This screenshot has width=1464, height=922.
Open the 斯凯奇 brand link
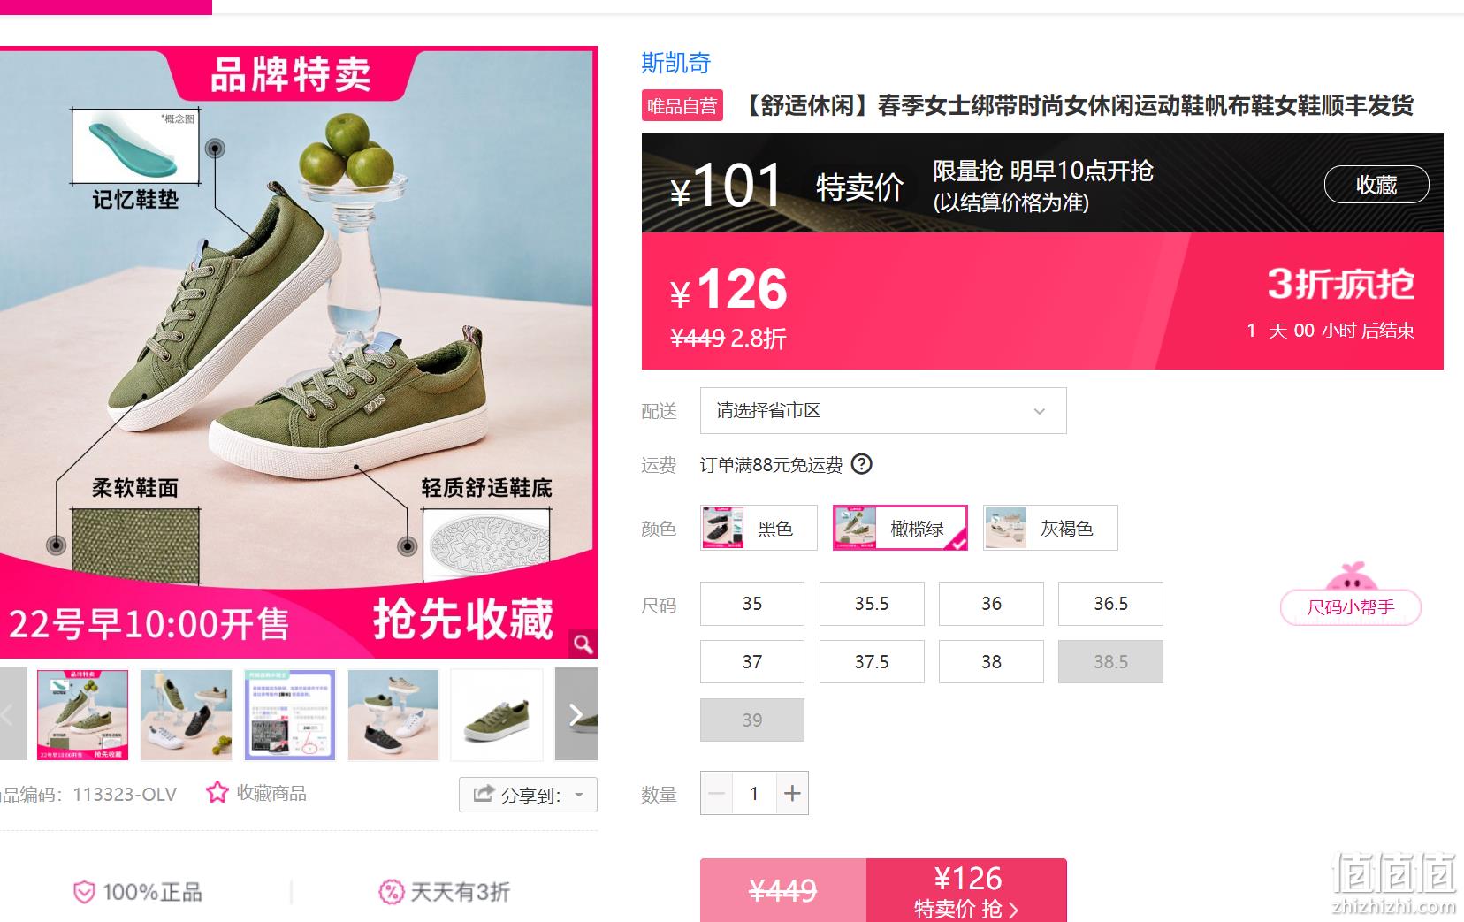coord(675,63)
